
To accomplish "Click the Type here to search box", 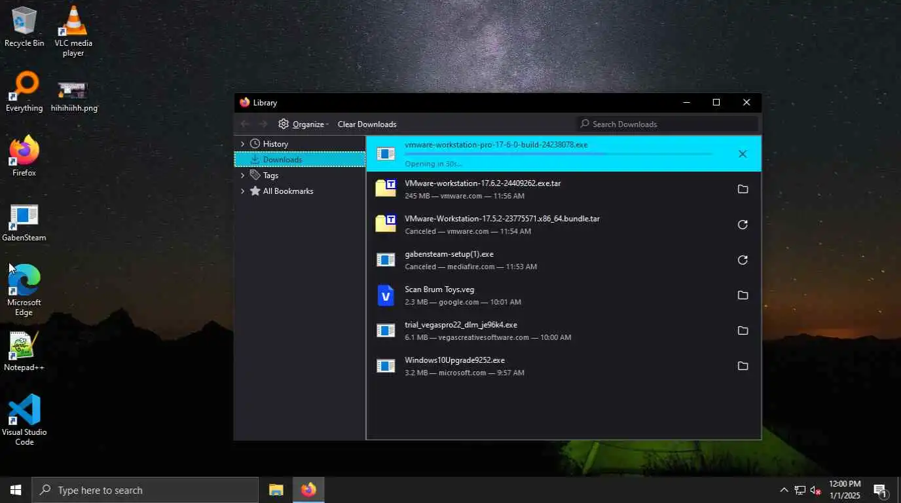I will (145, 490).
